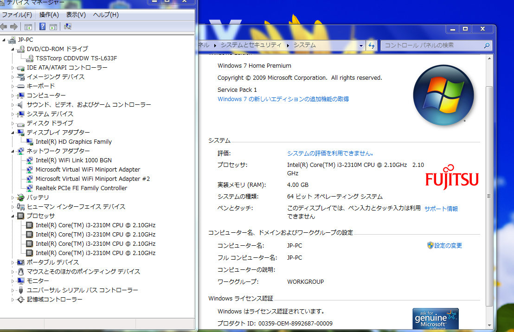The height and width of the screenshot is (332, 514).
Task: Select the イメージング デバイス camera icon
Action: (21, 77)
